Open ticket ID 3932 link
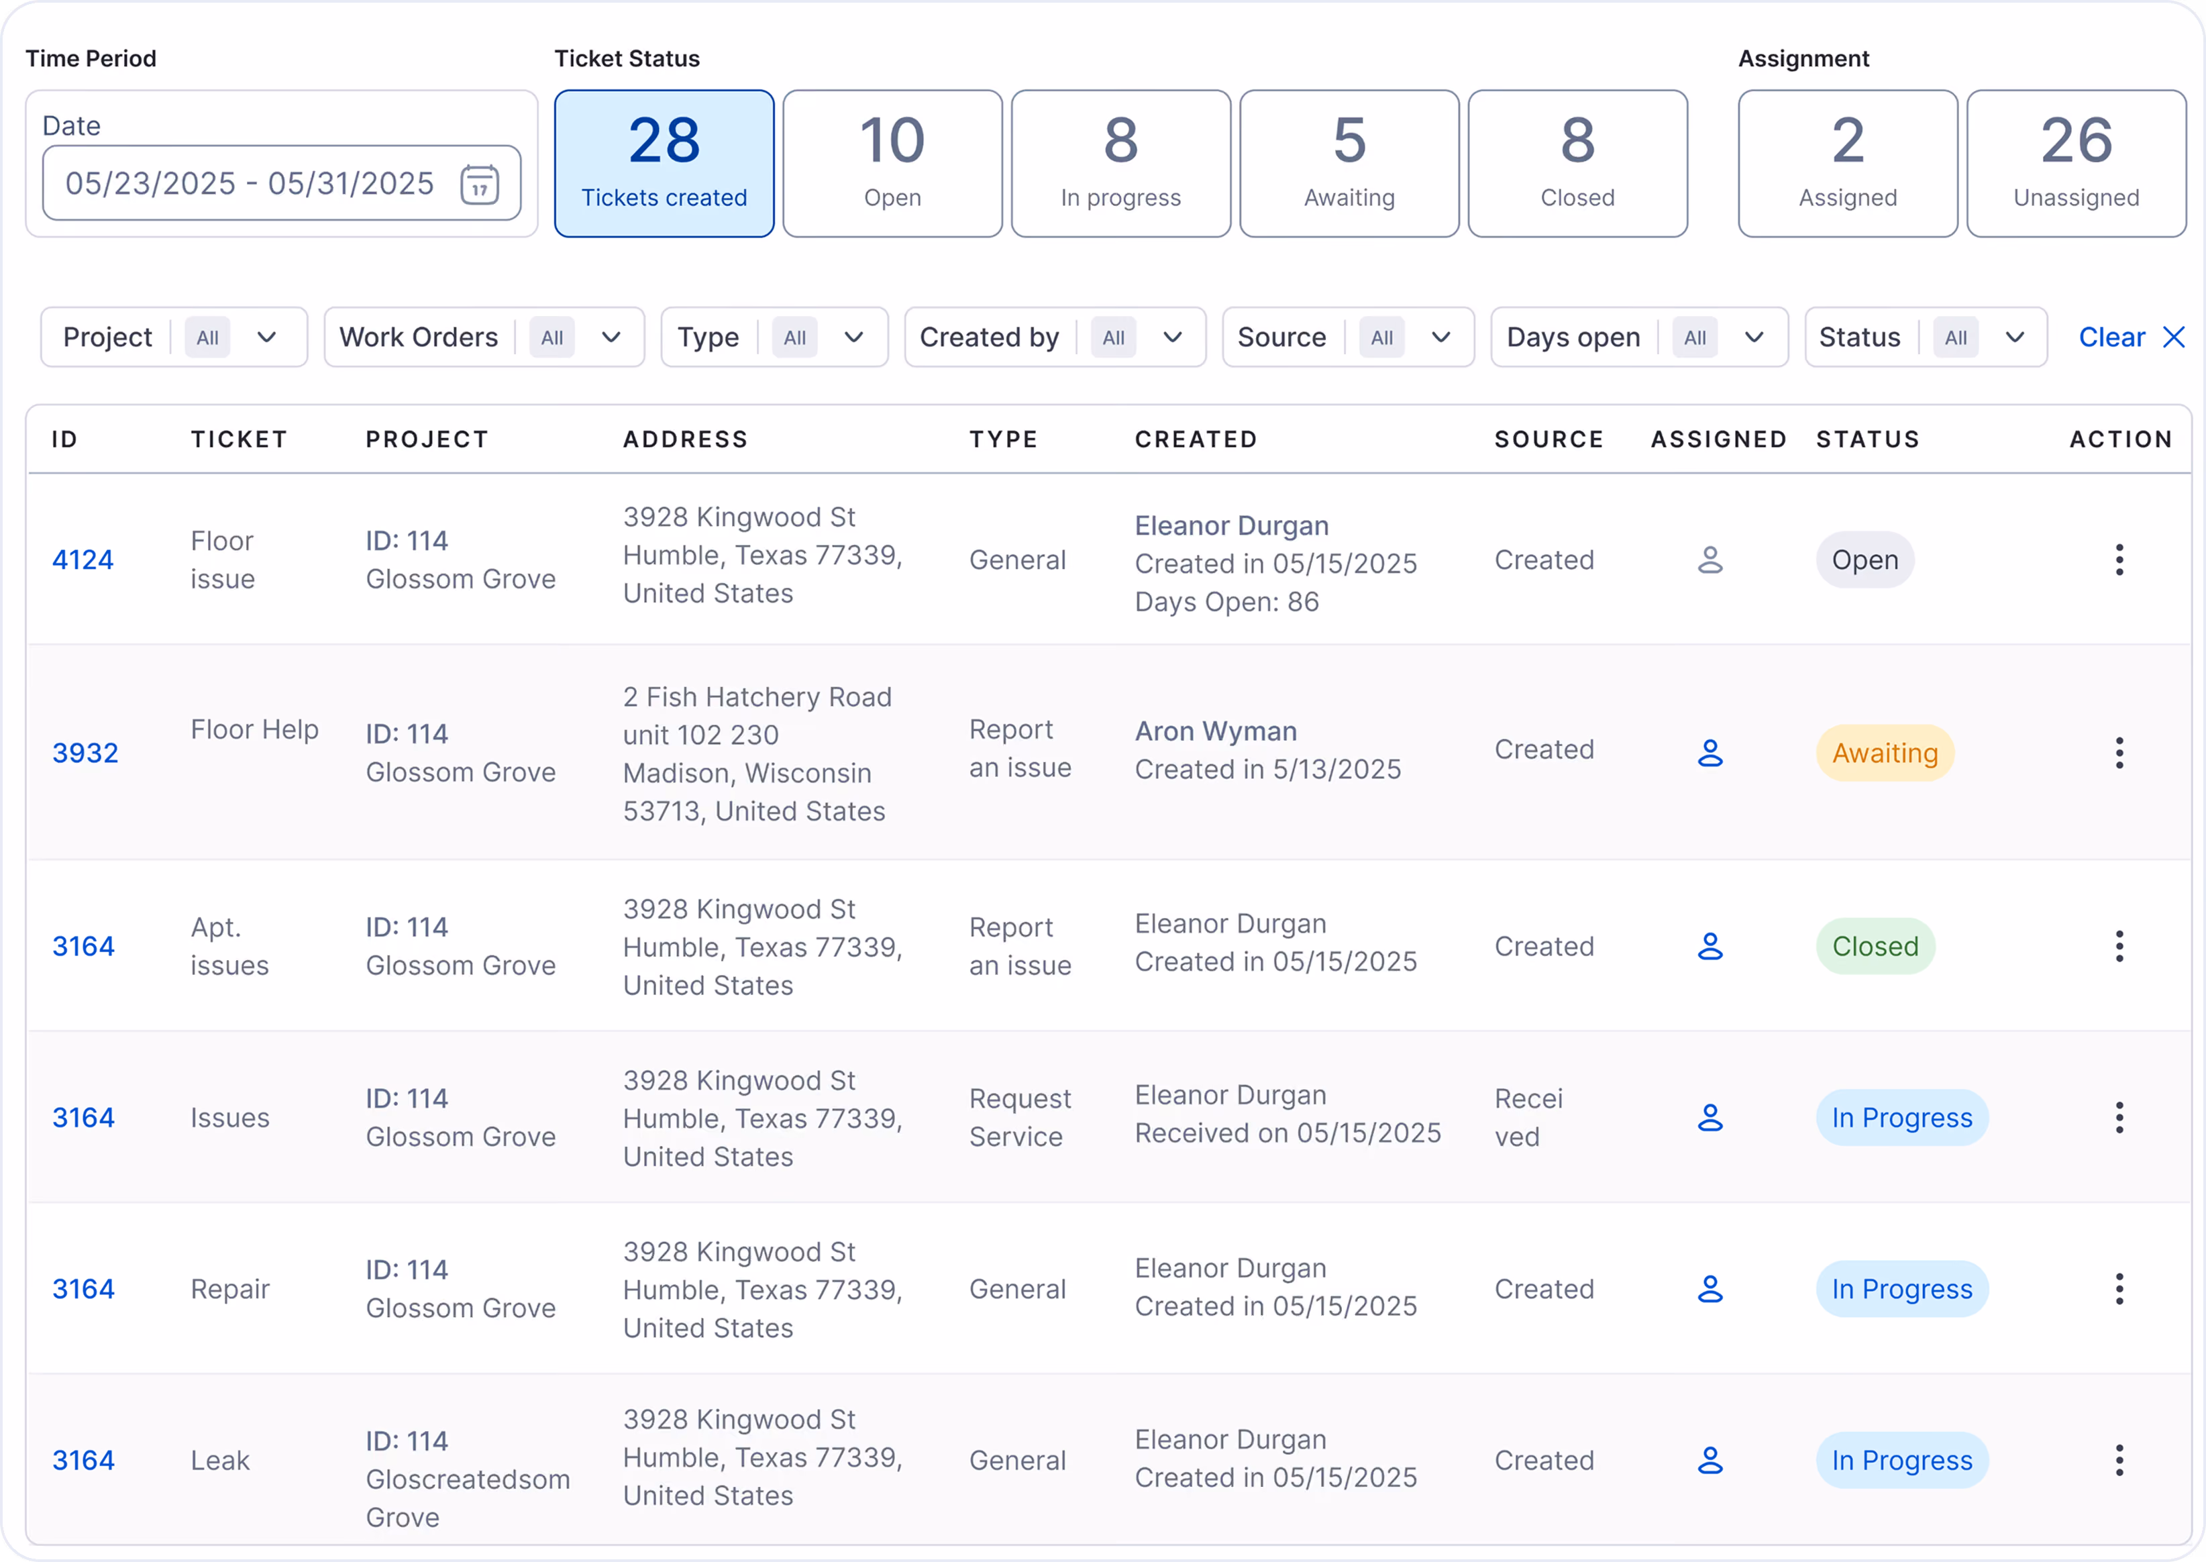 pyautogui.click(x=86, y=753)
